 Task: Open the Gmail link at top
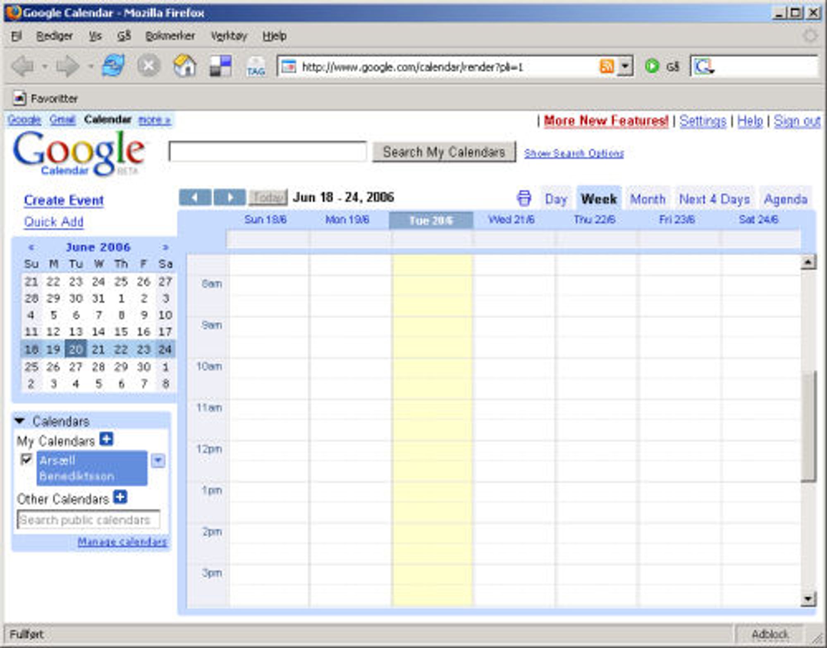coord(62,120)
